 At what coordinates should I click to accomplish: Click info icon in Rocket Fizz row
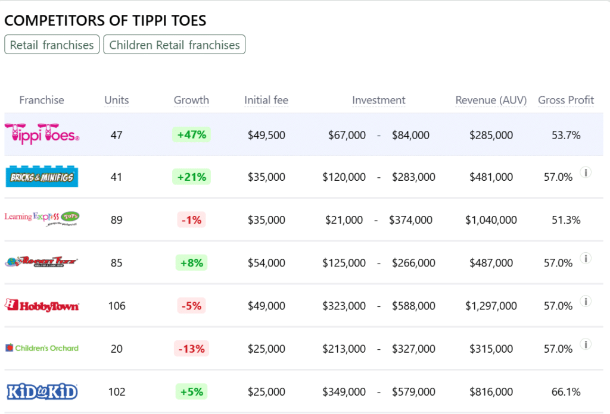[x=586, y=258]
